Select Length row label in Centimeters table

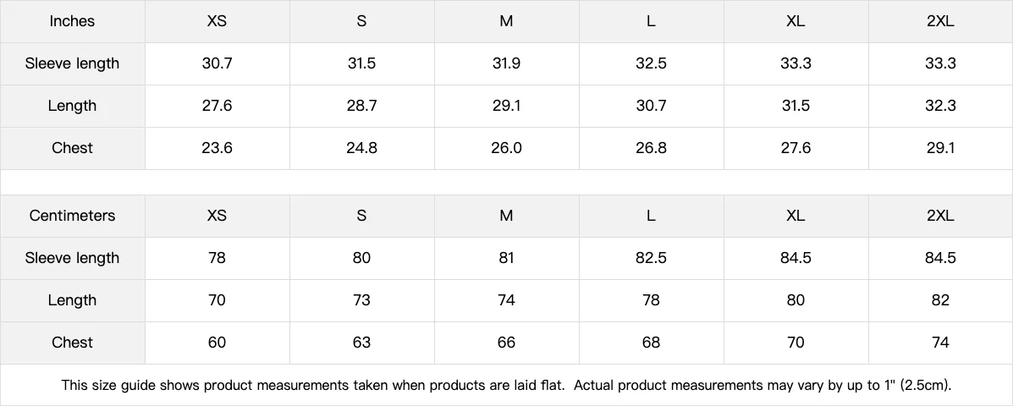point(72,300)
